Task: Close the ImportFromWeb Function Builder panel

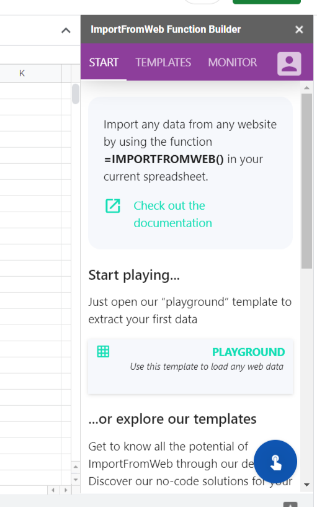Action: pyautogui.click(x=299, y=29)
